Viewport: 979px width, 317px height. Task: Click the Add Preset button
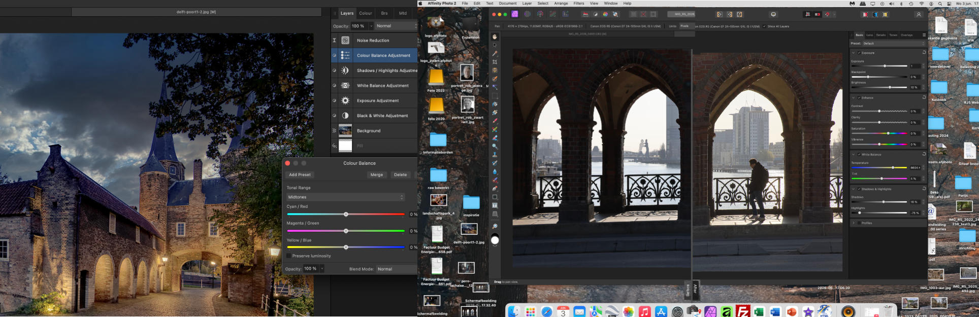pyautogui.click(x=300, y=174)
